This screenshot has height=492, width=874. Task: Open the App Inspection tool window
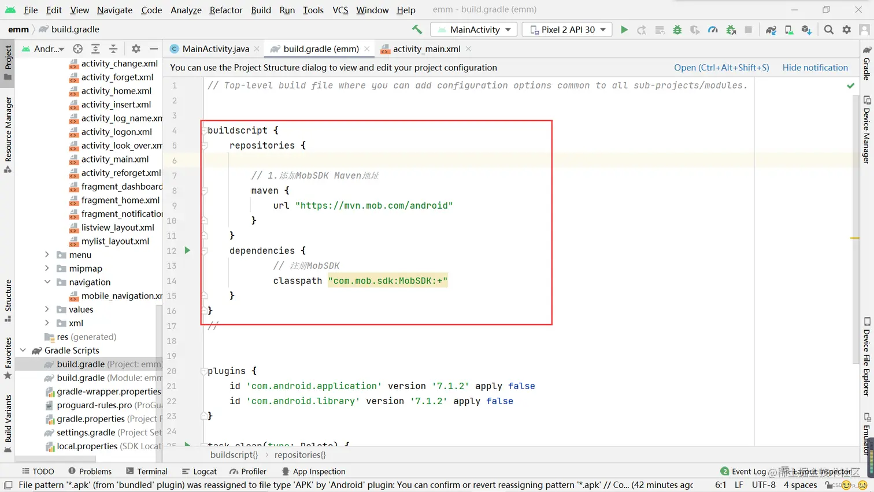313,472
